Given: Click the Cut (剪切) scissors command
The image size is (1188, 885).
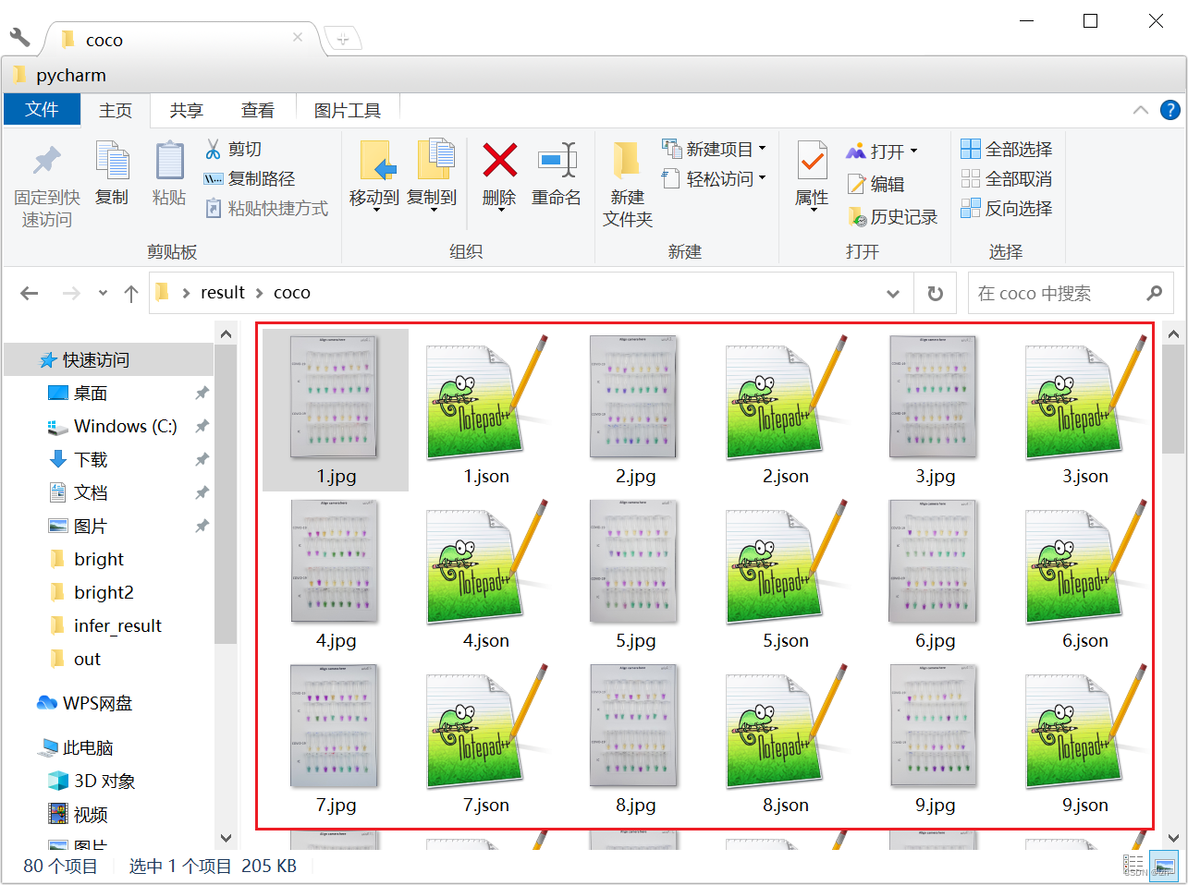Looking at the screenshot, I should pos(233,149).
